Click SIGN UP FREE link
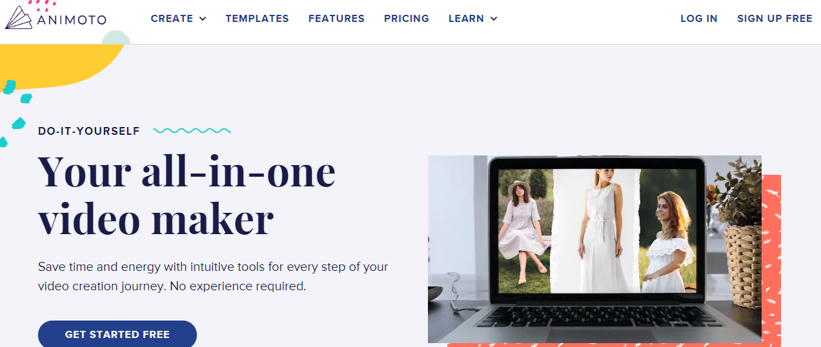The height and width of the screenshot is (347, 821). tap(775, 19)
